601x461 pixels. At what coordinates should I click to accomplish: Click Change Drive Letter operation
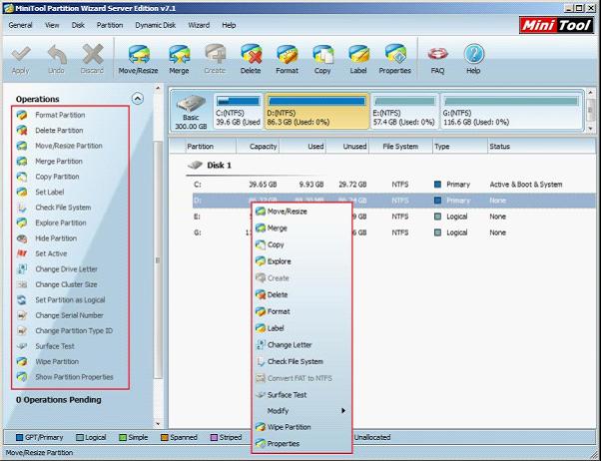pos(66,269)
